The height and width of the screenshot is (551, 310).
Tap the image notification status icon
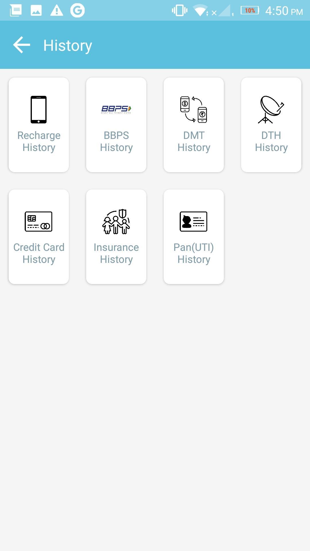point(36,11)
